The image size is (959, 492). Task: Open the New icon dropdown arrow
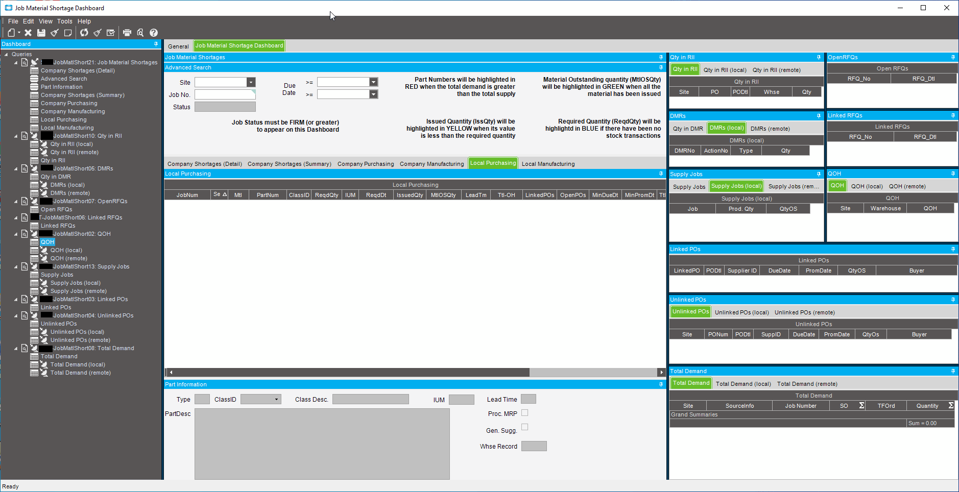click(19, 33)
